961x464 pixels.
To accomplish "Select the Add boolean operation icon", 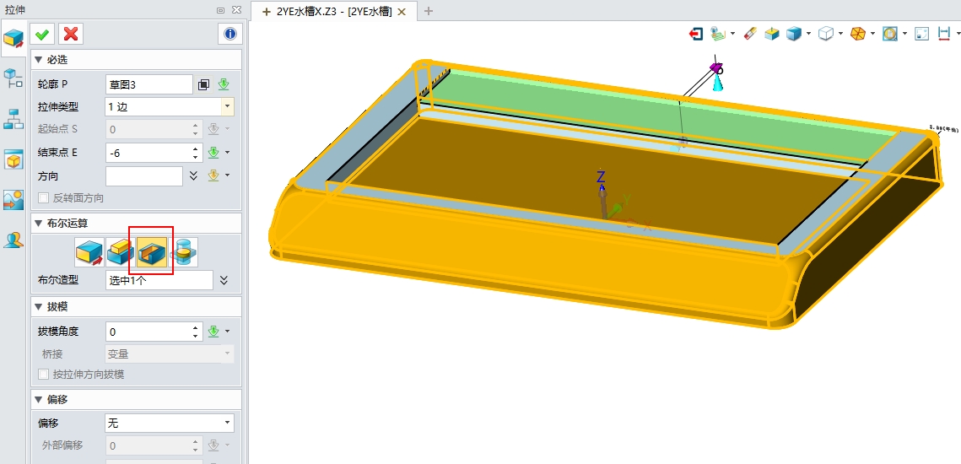I will (x=120, y=251).
